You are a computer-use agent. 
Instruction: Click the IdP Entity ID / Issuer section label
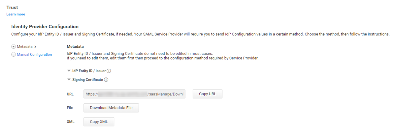pos(89,71)
